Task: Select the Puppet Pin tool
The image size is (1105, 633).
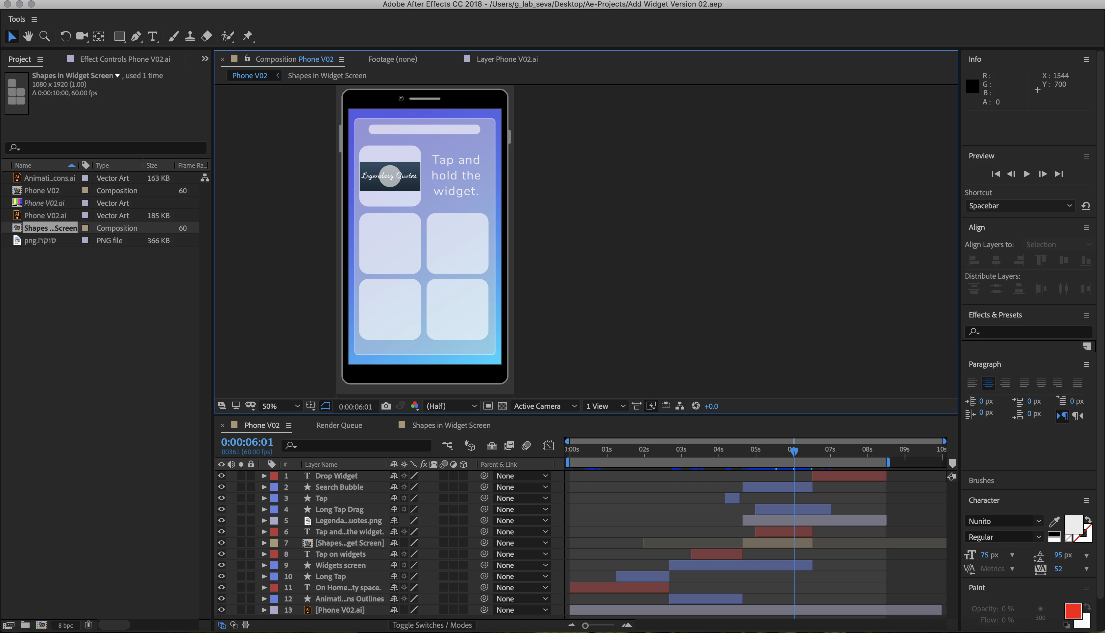Action: (248, 36)
